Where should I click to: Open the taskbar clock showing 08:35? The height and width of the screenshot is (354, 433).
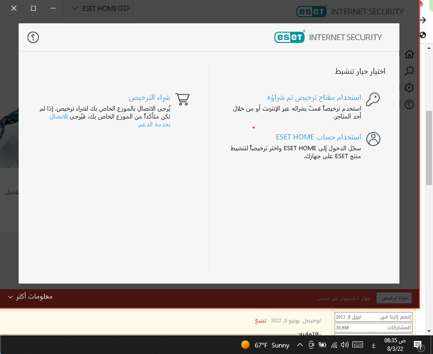pos(395,345)
